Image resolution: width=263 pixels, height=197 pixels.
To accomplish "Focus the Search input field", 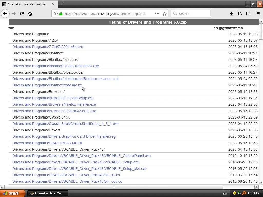I will pos(191,14).
